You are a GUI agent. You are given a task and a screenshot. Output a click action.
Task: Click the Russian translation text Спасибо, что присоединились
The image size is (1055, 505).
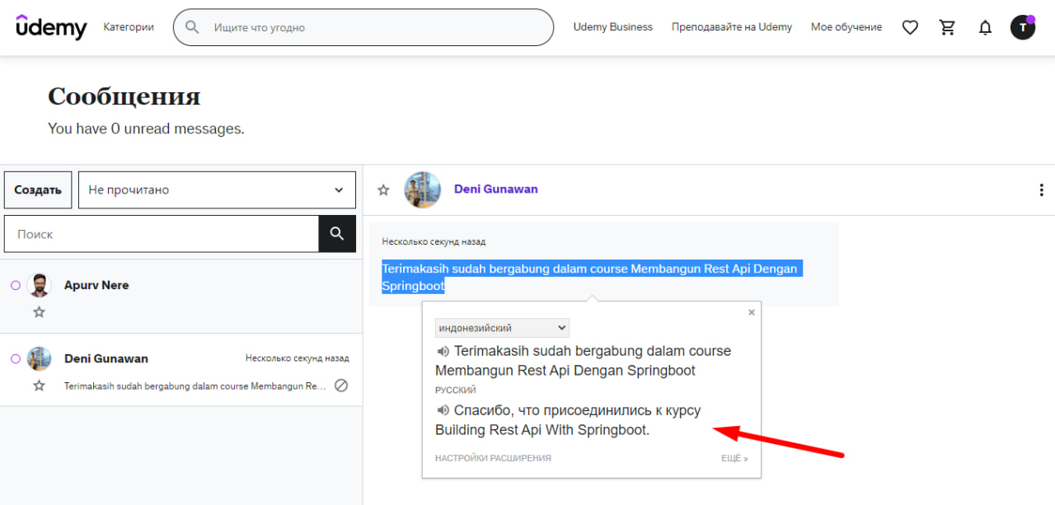pos(568,420)
